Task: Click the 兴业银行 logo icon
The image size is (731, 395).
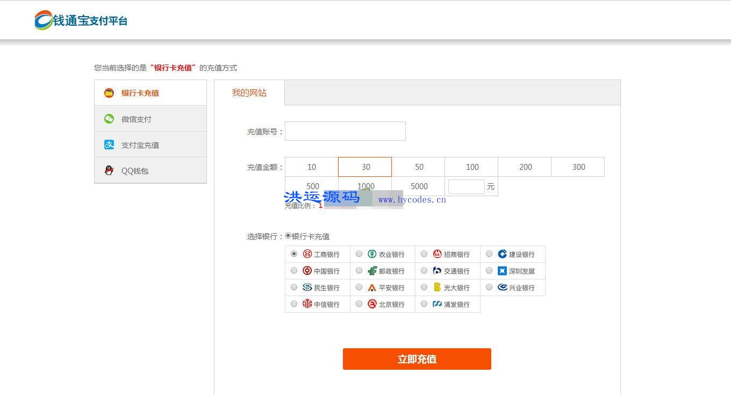Action: pyautogui.click(x=502, y=287)
